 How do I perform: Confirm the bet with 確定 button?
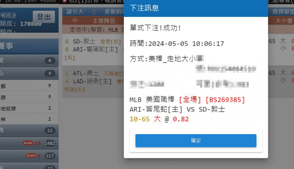pyautogui.click(x=196, y=140)
